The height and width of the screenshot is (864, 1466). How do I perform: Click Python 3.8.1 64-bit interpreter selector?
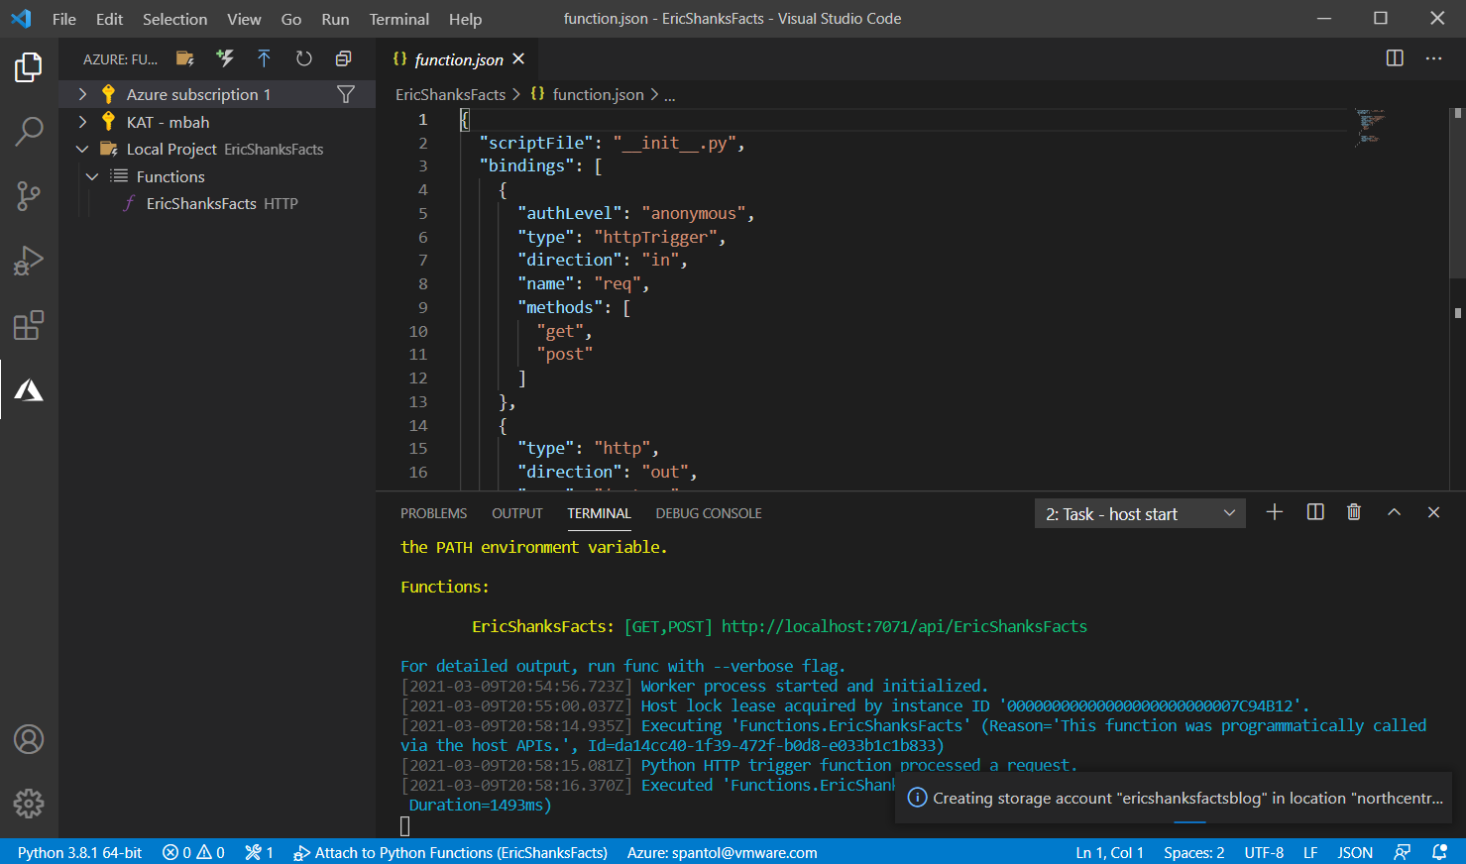[x=79, y=852]
